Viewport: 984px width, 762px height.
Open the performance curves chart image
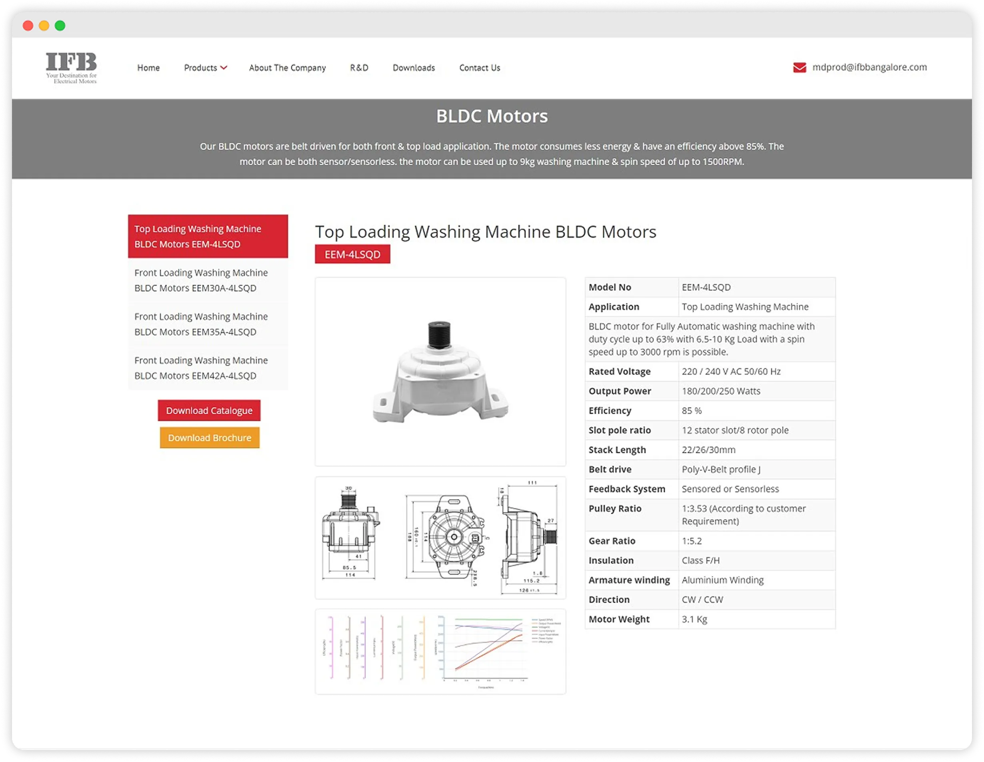(440, 651)
